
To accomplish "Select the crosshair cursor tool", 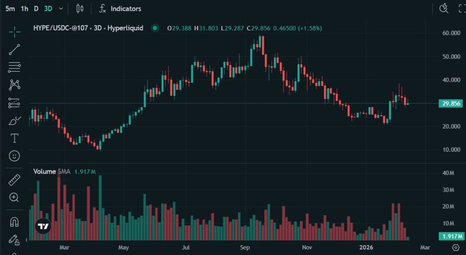I will (x=15, y=32).
